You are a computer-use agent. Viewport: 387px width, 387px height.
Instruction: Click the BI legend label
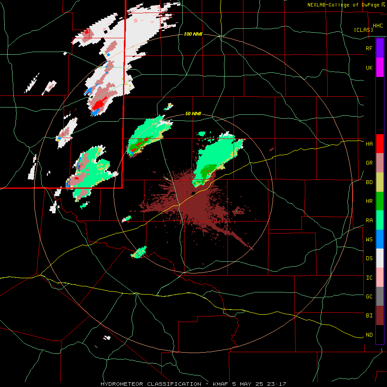(x=369, y=316)
